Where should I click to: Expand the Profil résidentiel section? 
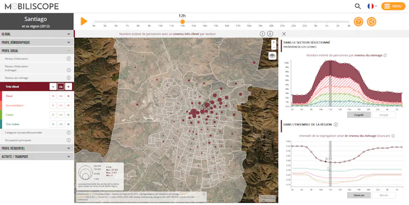[37, 148]
